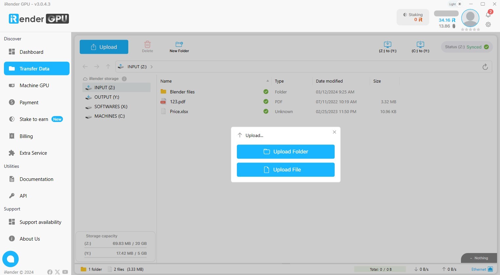
Task: Click the blue Upload toolbar button
Action: click(104, 47)
